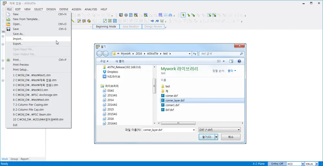
Task: Refresh the folder via address bar arrows icon
Action: pyautogui.click(x=195, y=53)
